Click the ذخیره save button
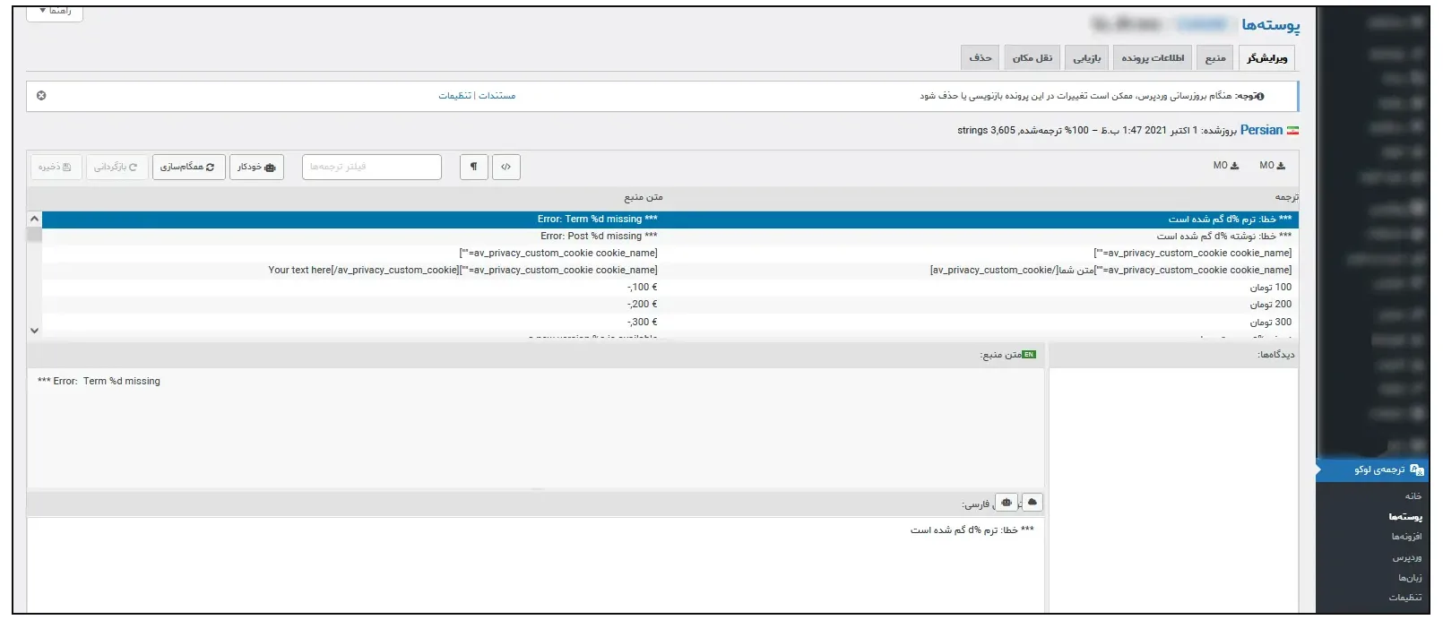 (x=55, y=167)
